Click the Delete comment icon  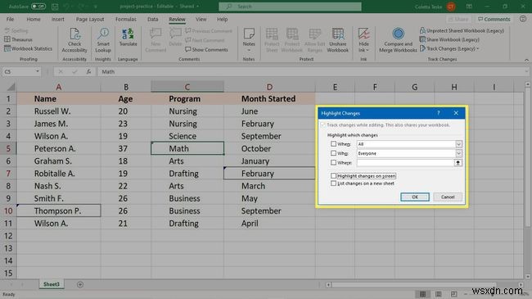click(x=175, y=34)
